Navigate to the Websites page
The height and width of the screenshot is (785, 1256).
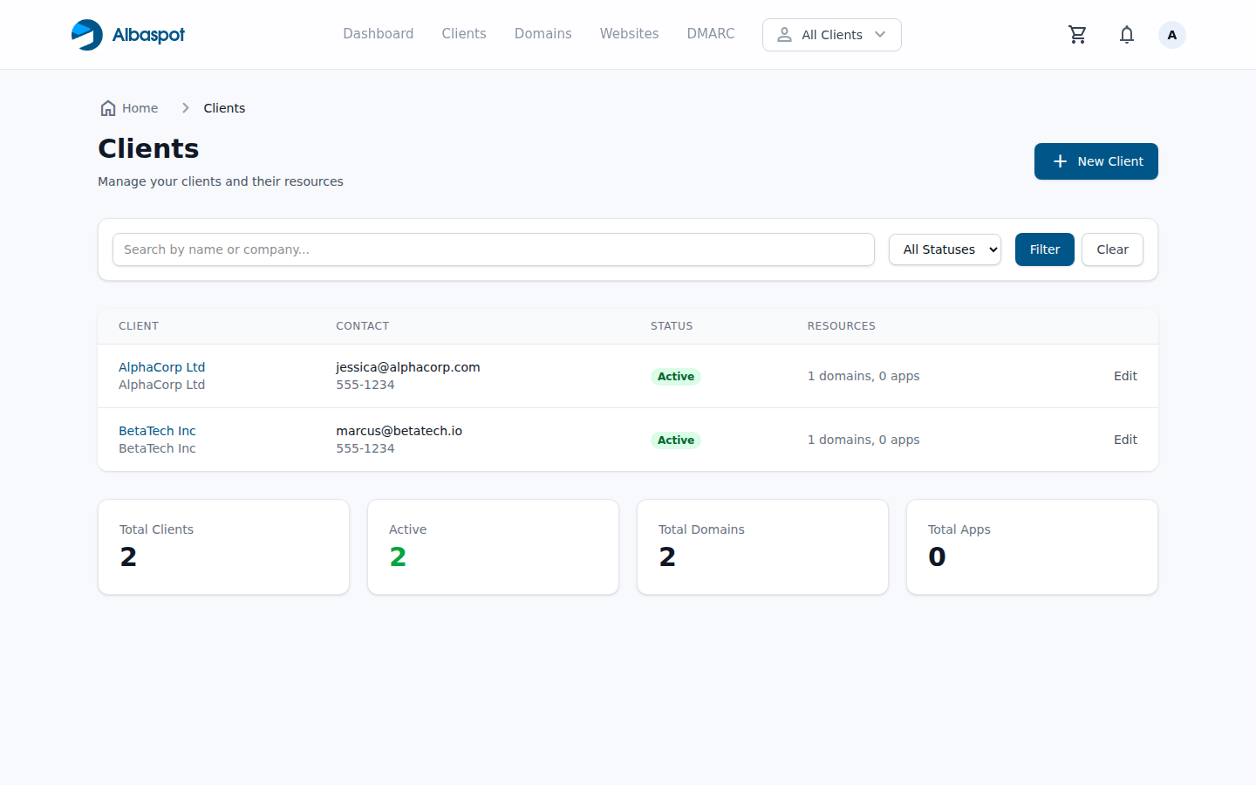tap(629, 34)
